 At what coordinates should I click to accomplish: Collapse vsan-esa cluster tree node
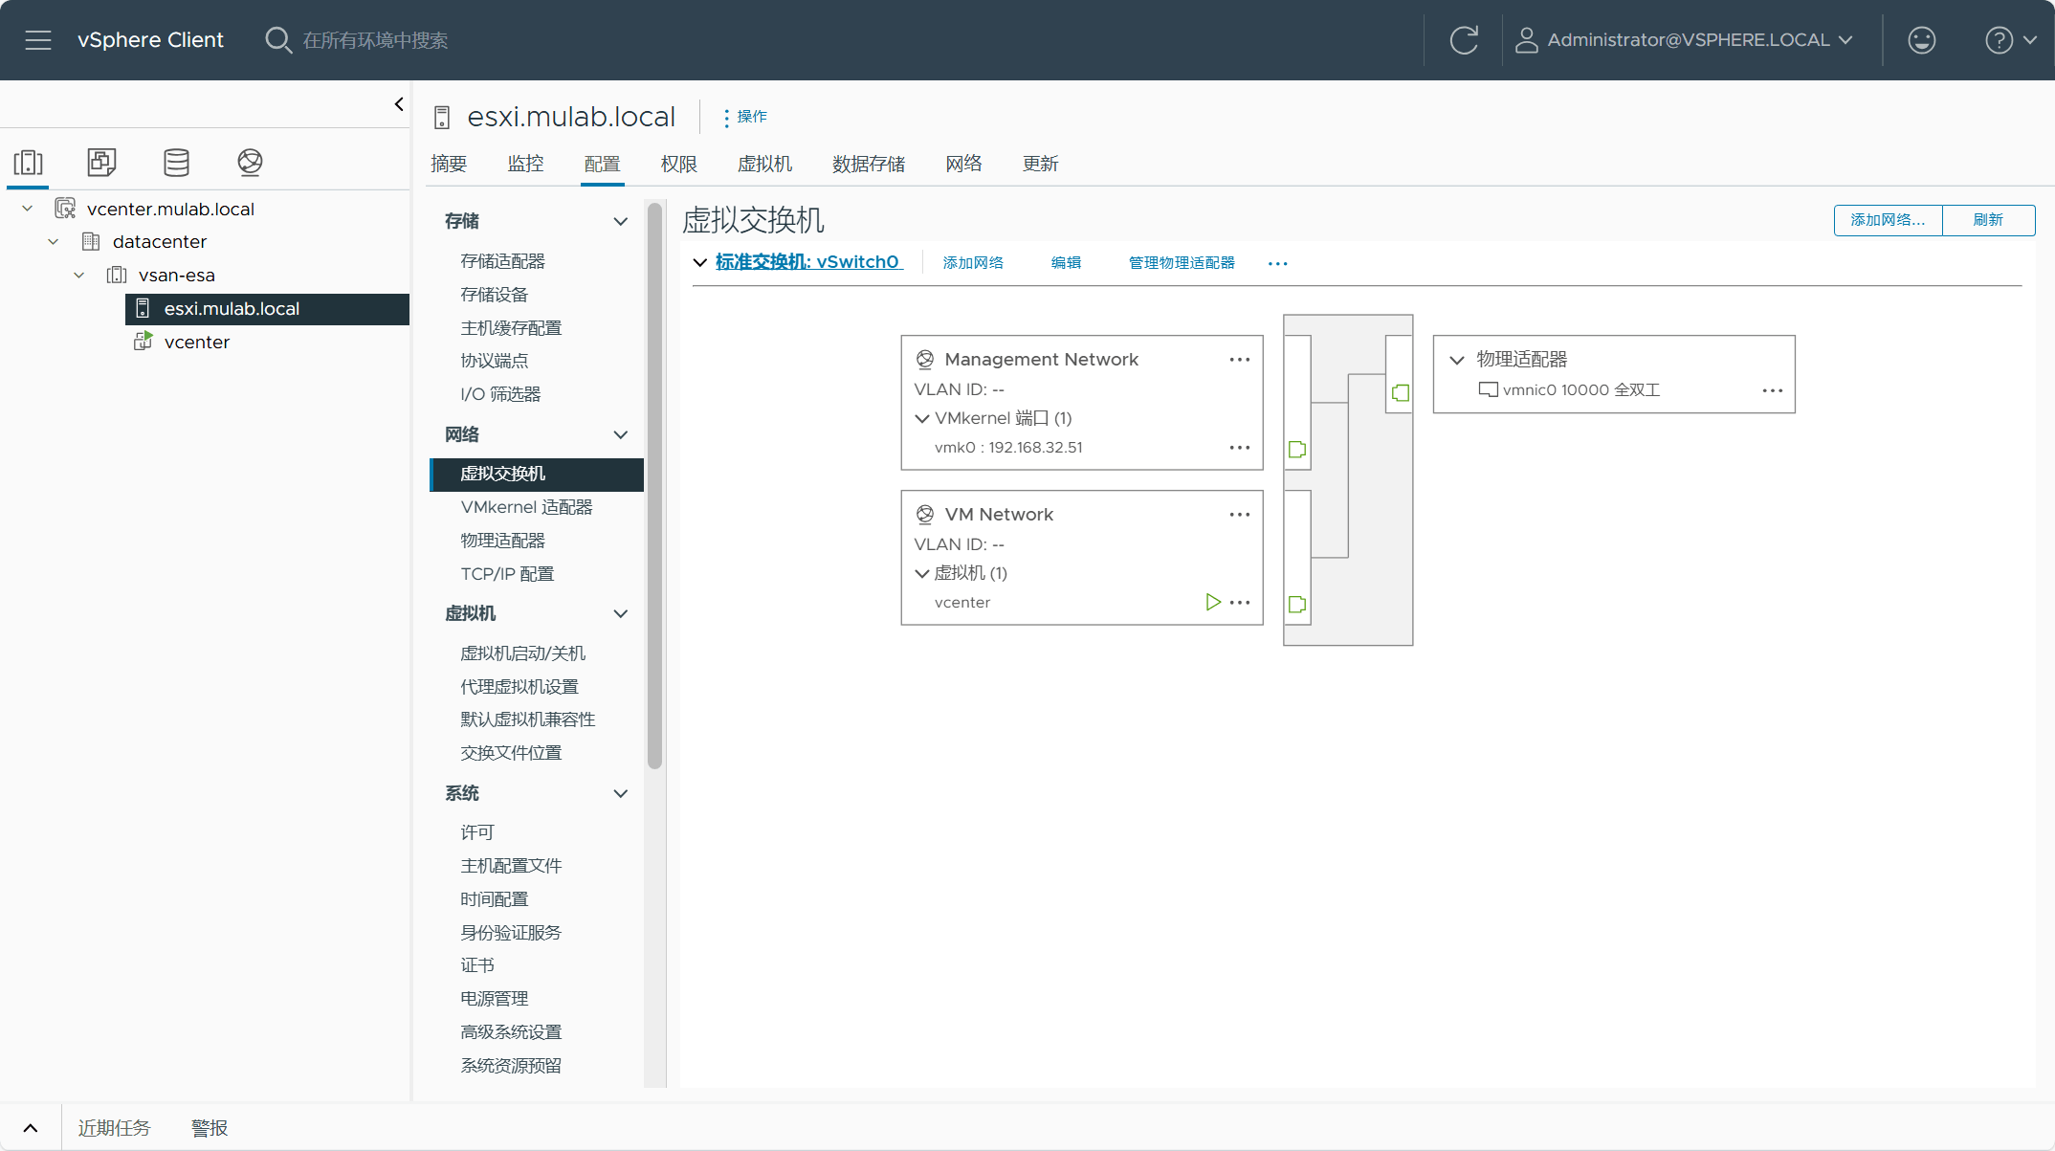[79, 276]
